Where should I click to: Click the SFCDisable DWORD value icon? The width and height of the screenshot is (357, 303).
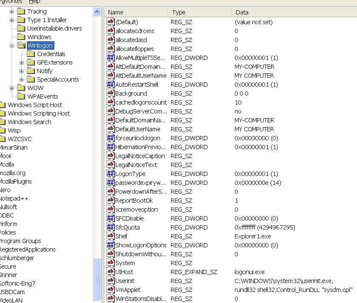111,218
